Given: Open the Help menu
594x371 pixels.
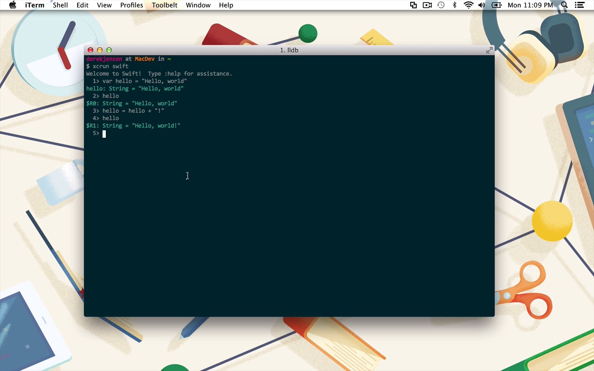Looking at the screenshot, I should click(226, 5).
